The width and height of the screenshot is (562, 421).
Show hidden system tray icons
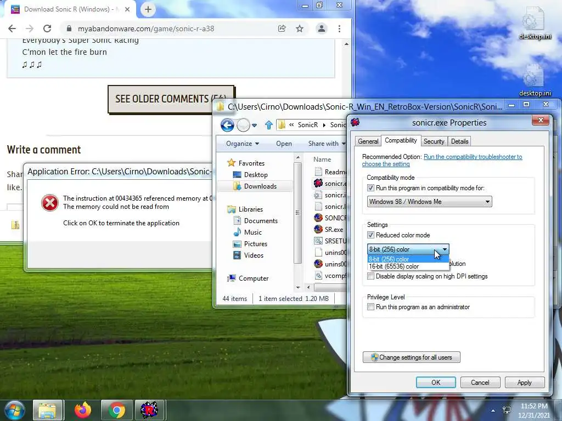click(493, 411)
